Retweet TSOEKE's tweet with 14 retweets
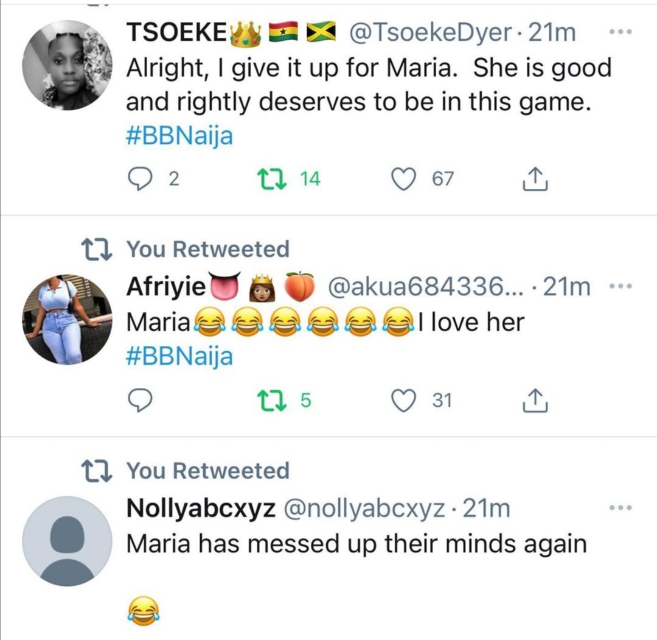 (x=266, y=179)
